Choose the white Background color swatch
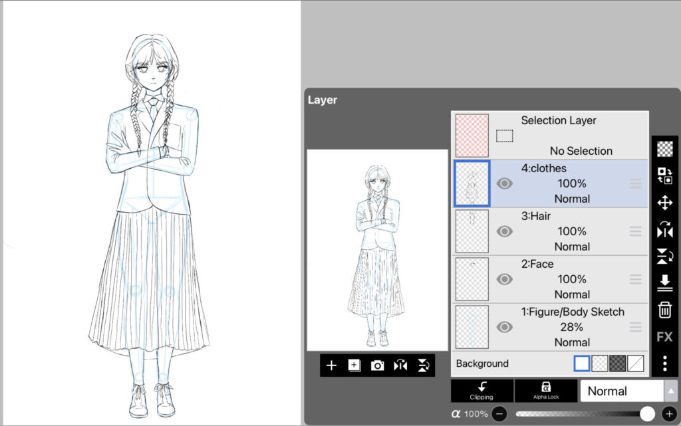 coord(581,364)
